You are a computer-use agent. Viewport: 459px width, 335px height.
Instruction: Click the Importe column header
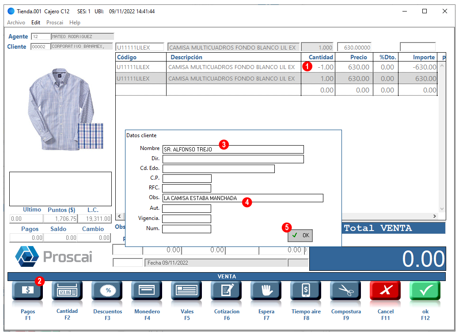418,57
